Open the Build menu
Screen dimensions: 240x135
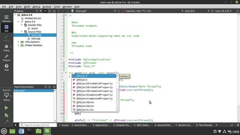tap(27, 7)
